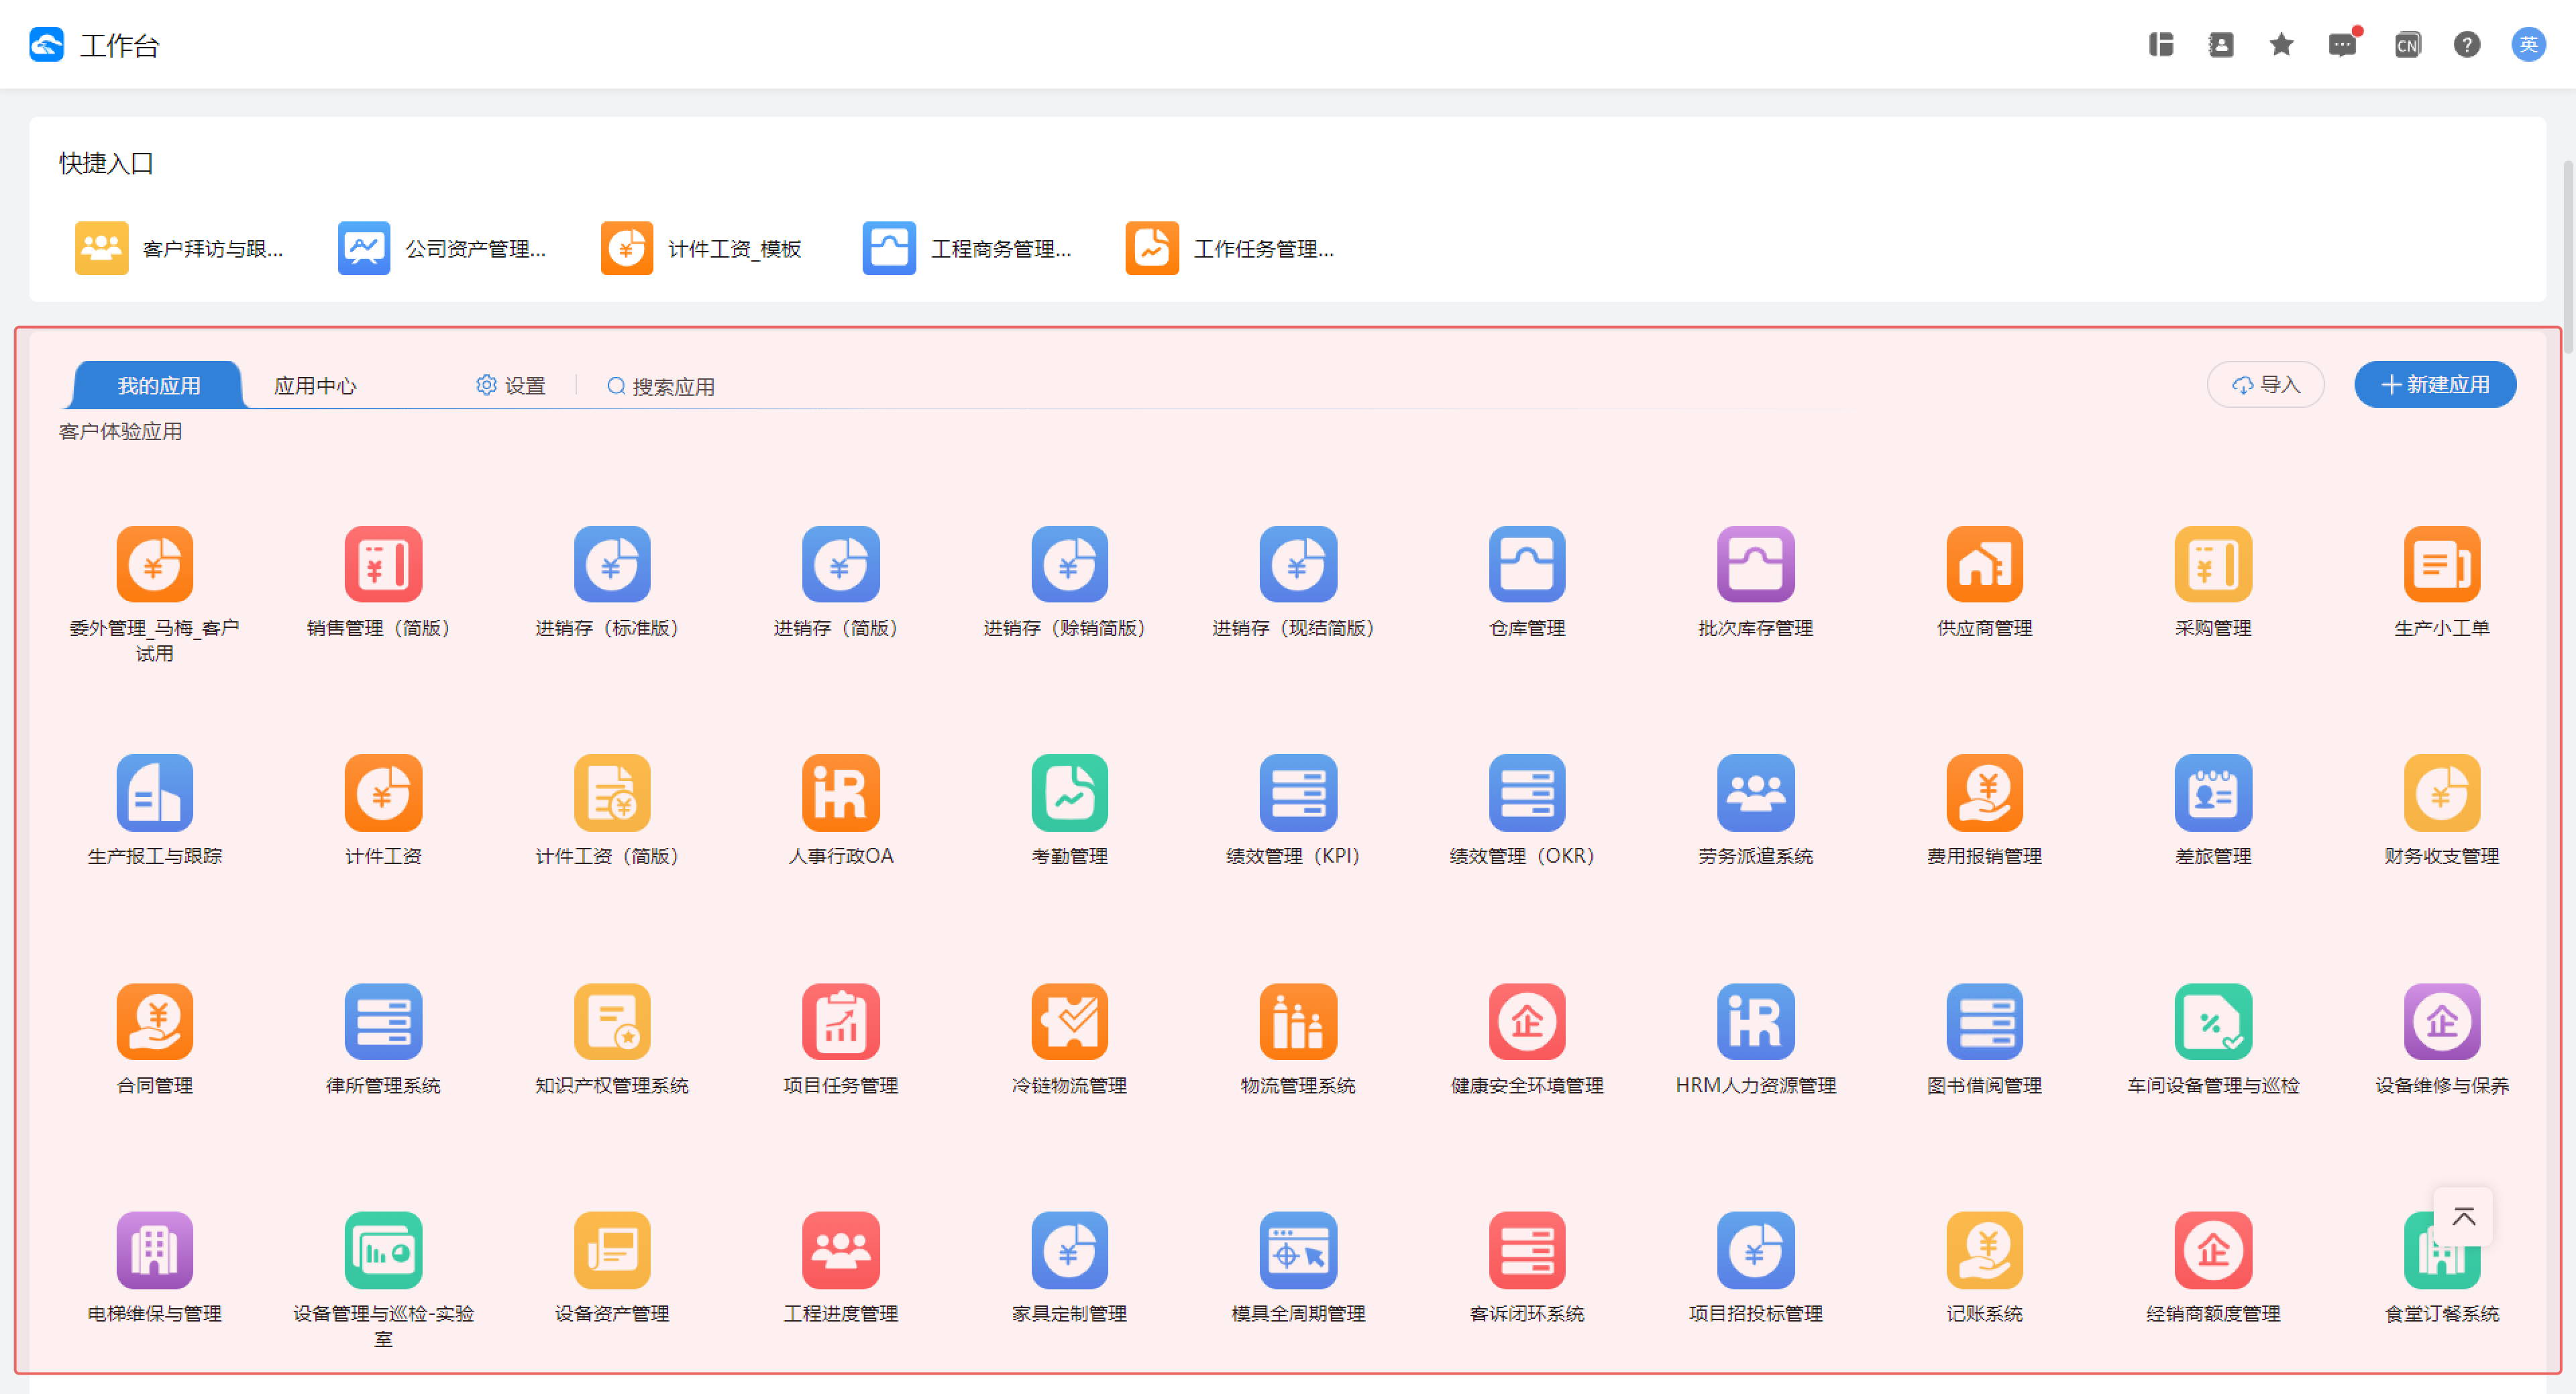Open the 经销商额度管理 app icon

pyautogui.click(x=2213, y=1250)
